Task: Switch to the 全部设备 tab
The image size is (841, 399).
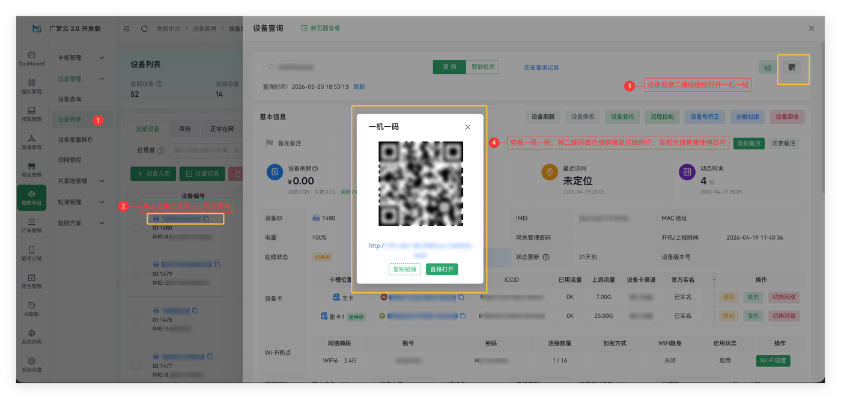Action: pos(148,129)
